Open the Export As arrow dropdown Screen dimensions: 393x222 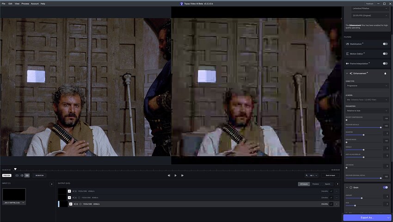(x=388, y=217)
